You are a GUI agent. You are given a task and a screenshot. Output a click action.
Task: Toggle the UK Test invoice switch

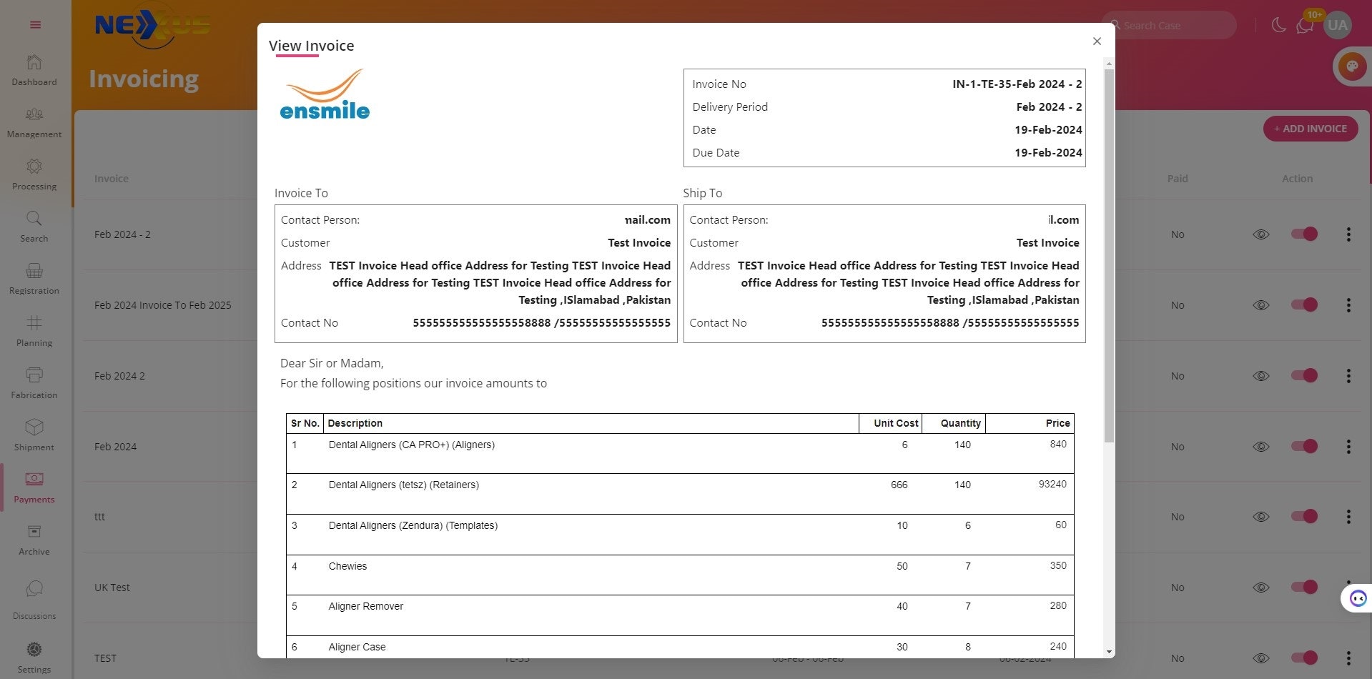[x=1304, y=587]
